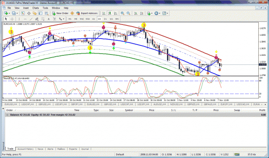This screenshot has width=269, height=158.
Task: Select the Text drawing tool
Action: (49, 19)
